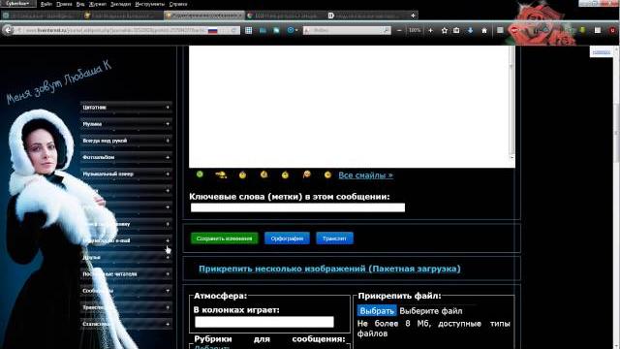Expand the Постоянные читатели section

point(126,273)
